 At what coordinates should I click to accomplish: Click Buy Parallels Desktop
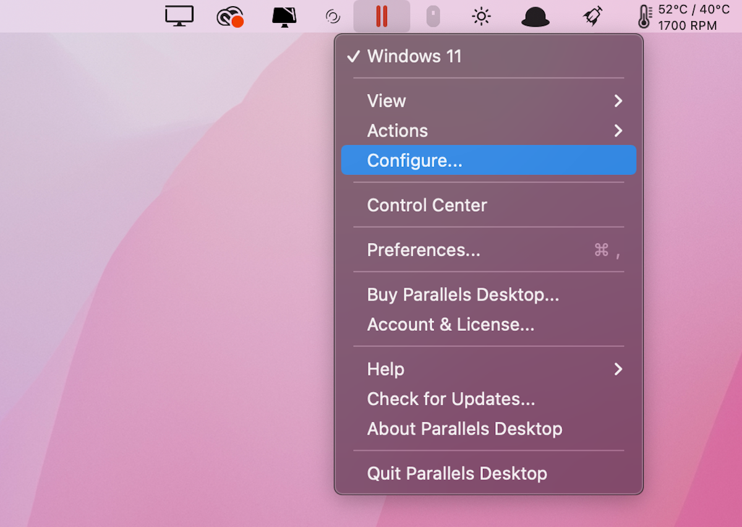(463, 295)
